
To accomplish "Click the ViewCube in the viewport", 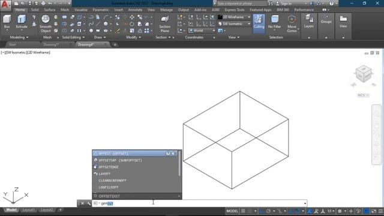I will (x=364, y=73).
